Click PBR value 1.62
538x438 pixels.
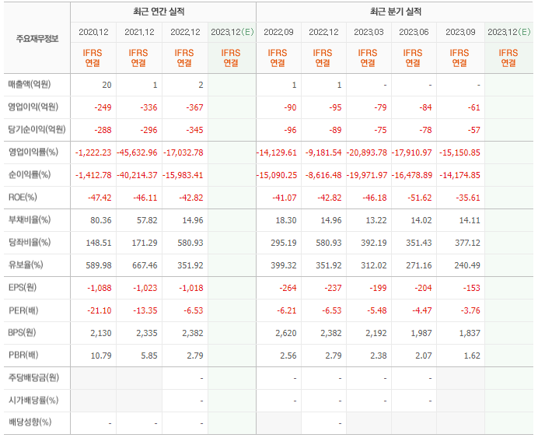coord(472,356)
